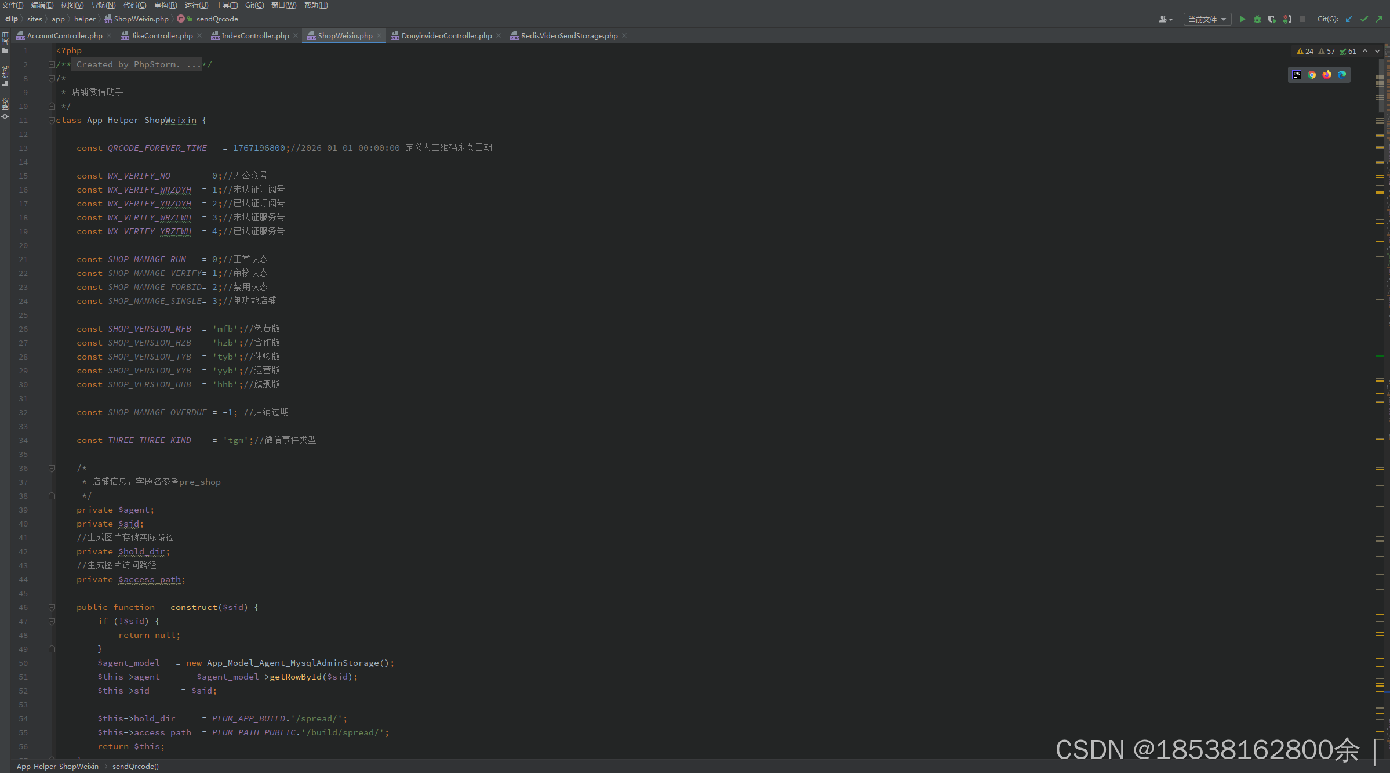Open the 重构(R) menu
This screenshot has height=773, width=1390.
coord(165,5)
